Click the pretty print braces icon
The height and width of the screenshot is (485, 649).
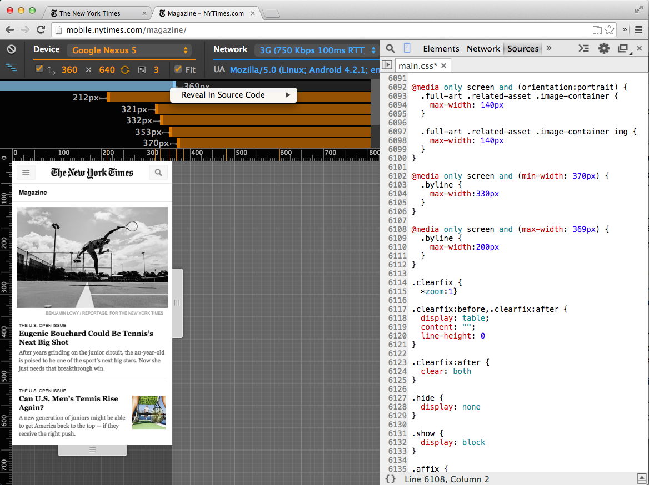pyautogui.click(x=390, y=479)
